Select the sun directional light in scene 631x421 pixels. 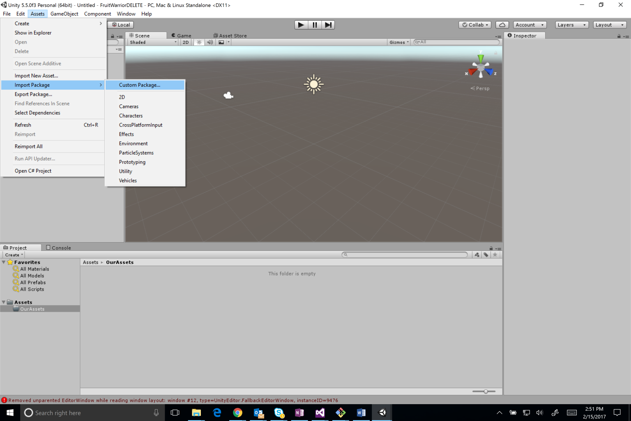[314, 84]
